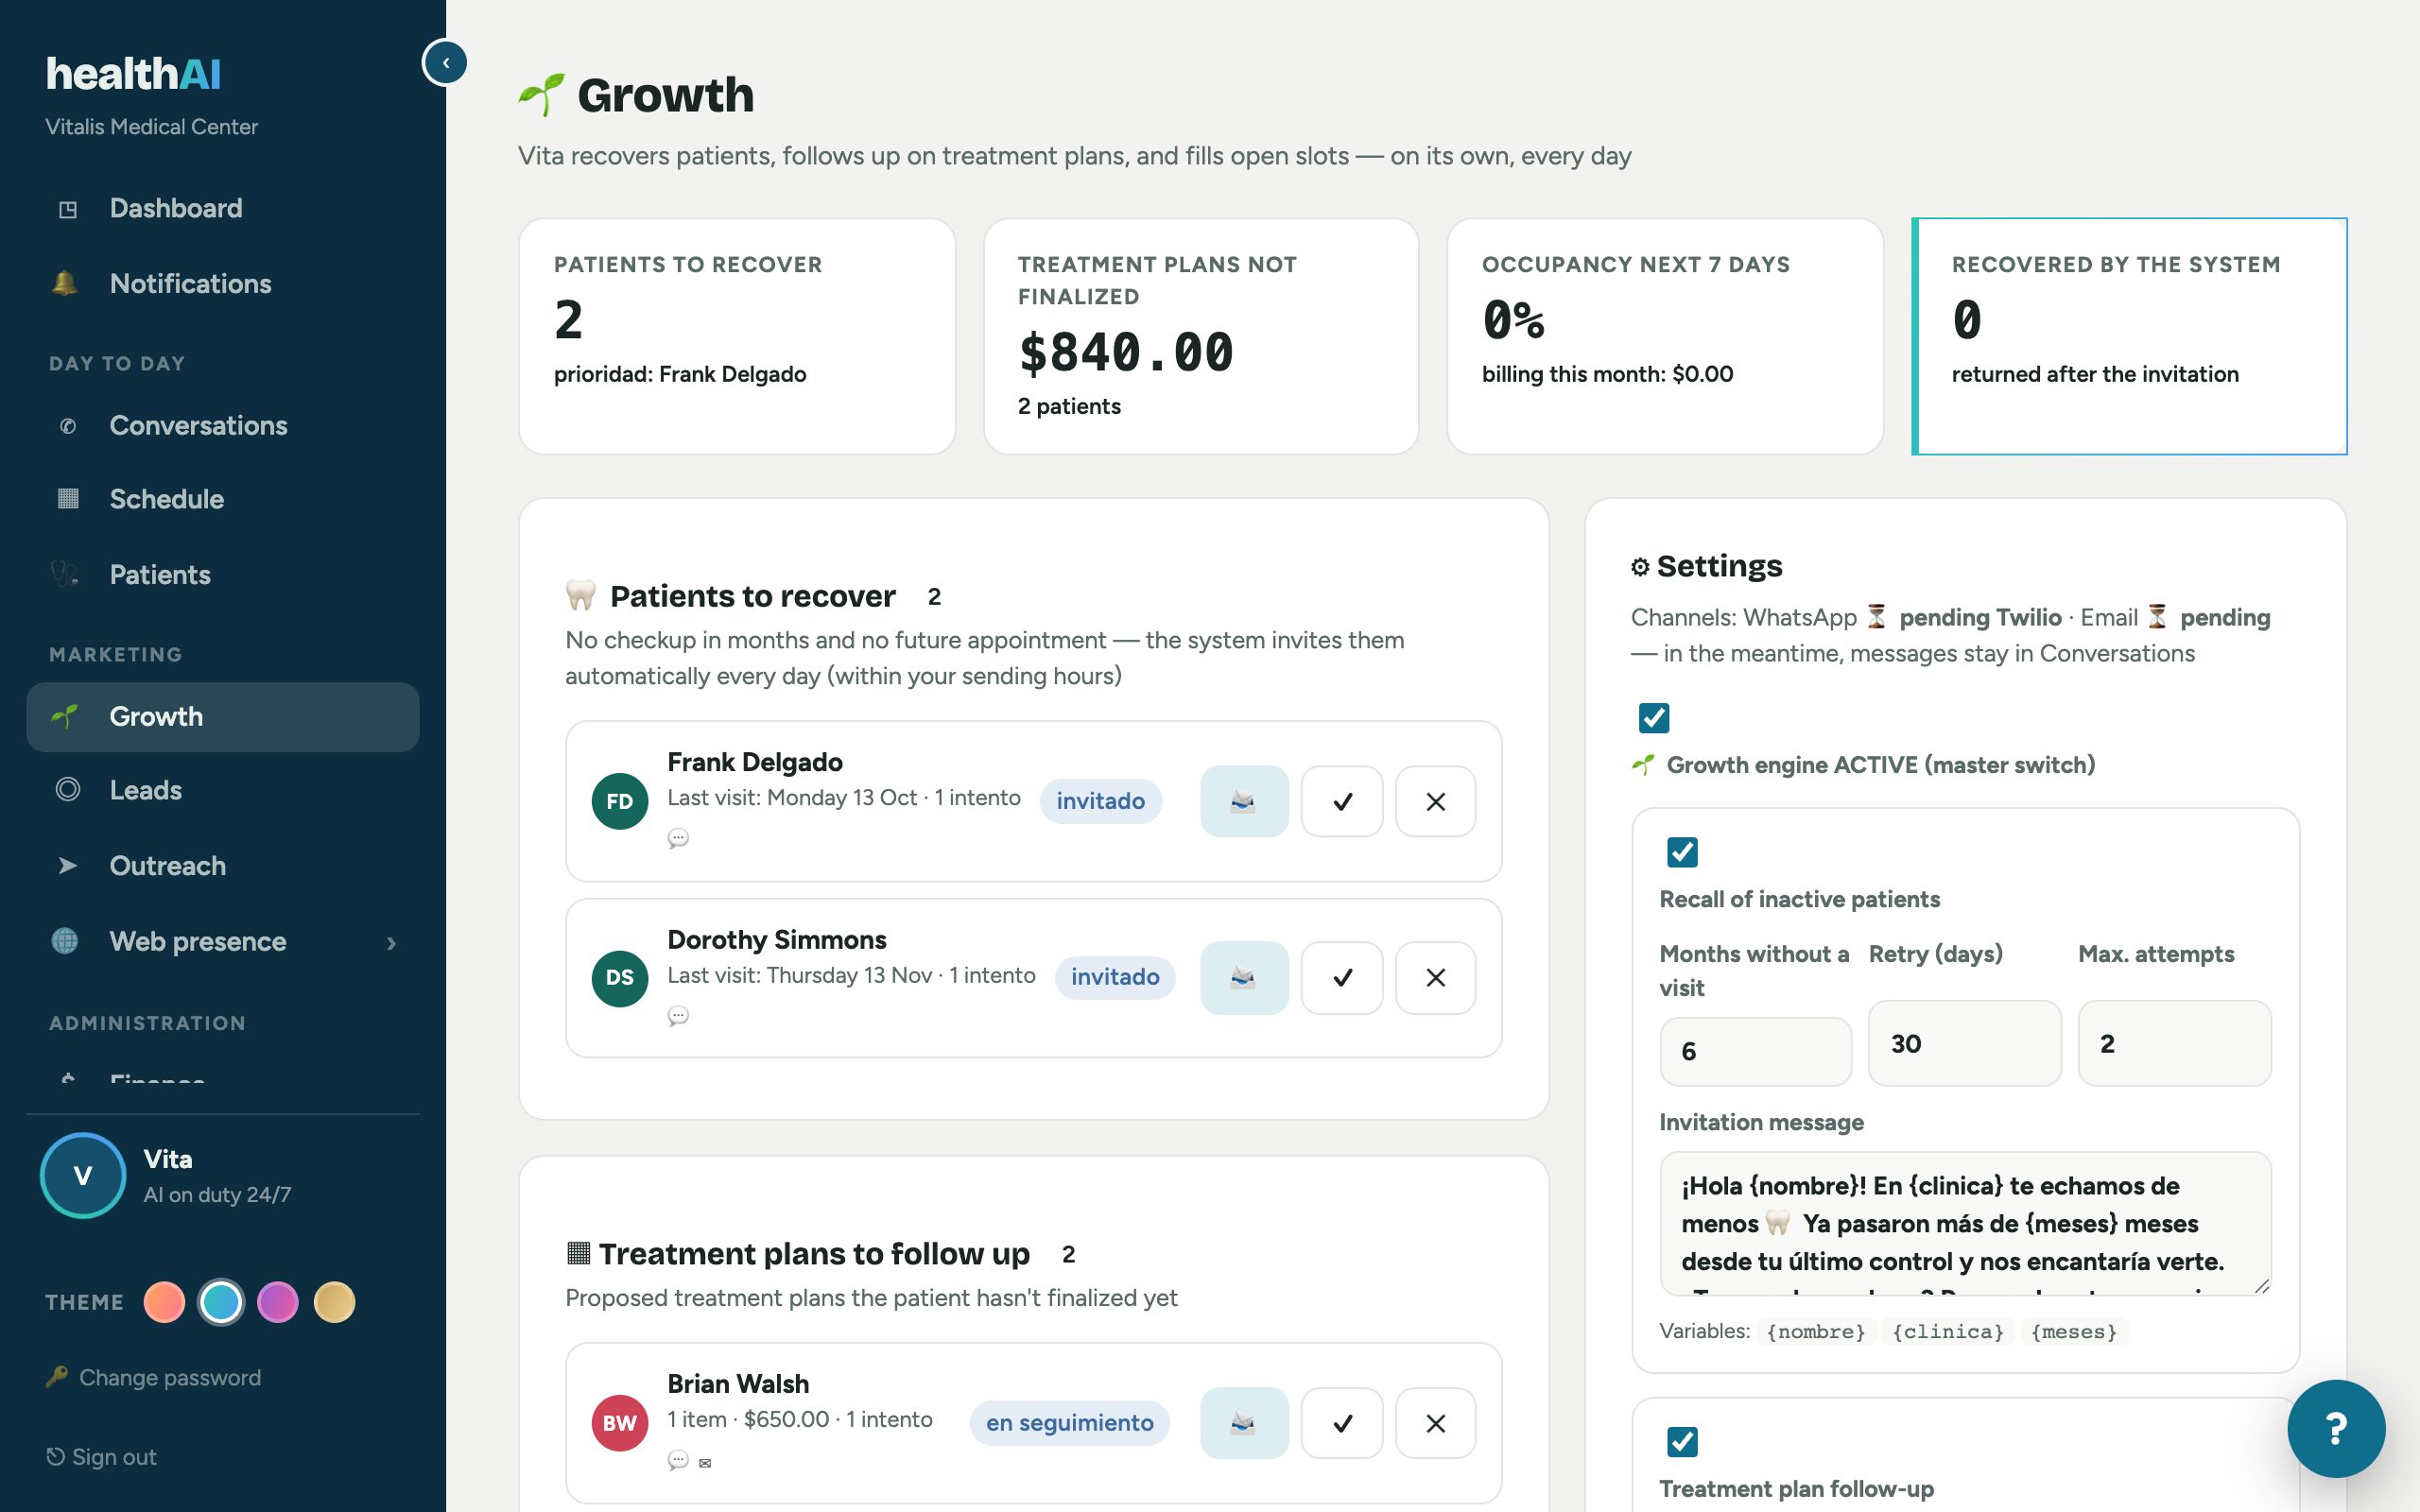Pick the blue theme swatch

coord(221,1302)
